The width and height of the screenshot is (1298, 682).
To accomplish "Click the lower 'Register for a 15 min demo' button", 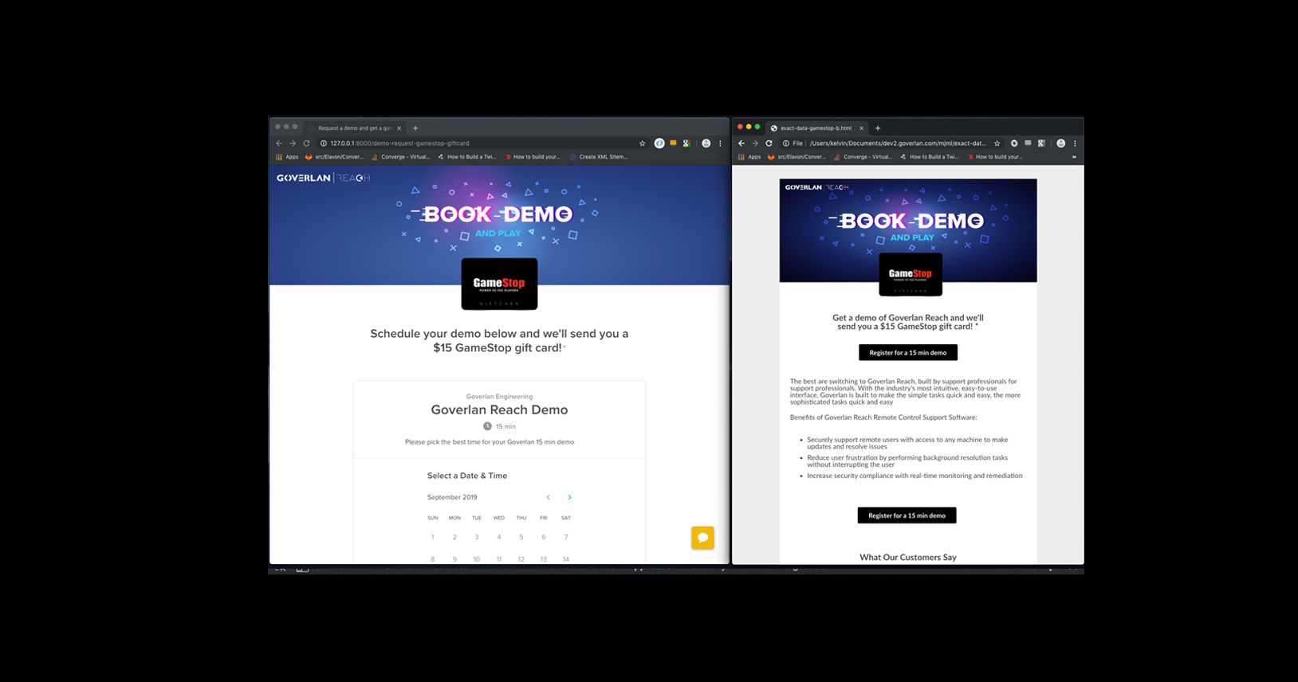I will (907, 515).
